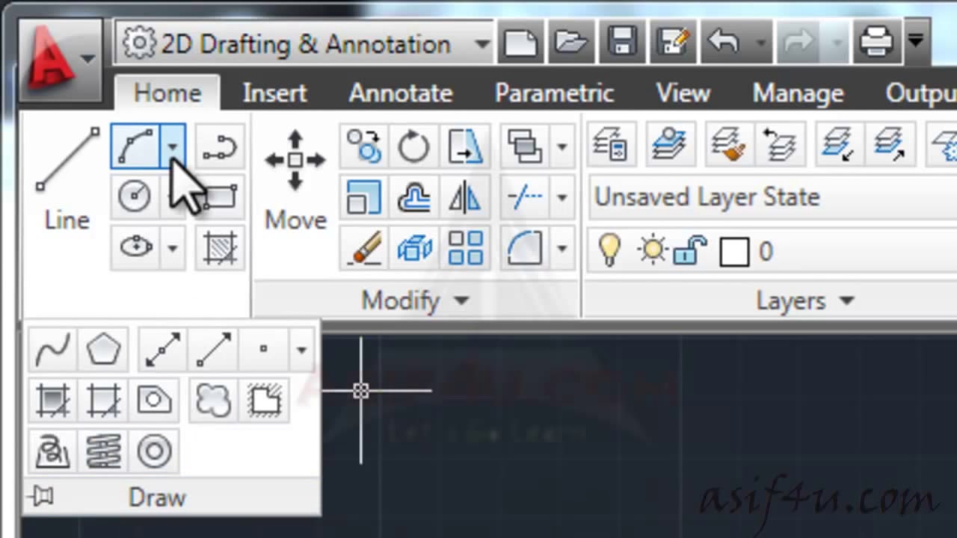Select the Arc tool icon
This screenshot has height=538, width=957.
click(135, 146)
